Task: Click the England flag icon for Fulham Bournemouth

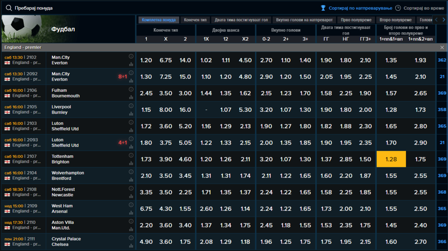Action: [x=7, y=96]
